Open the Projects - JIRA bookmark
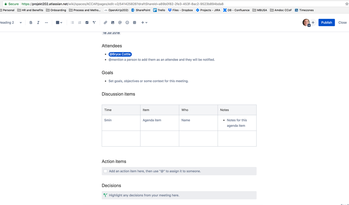Image resolution: width=349 pixels, height=205 pixels. click(208, 10)
